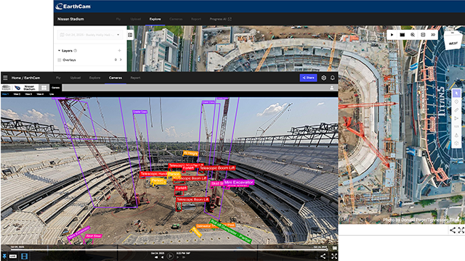
Task: Click the zoom magnifier icon in the map toolbar
Action: coord(413,35)
